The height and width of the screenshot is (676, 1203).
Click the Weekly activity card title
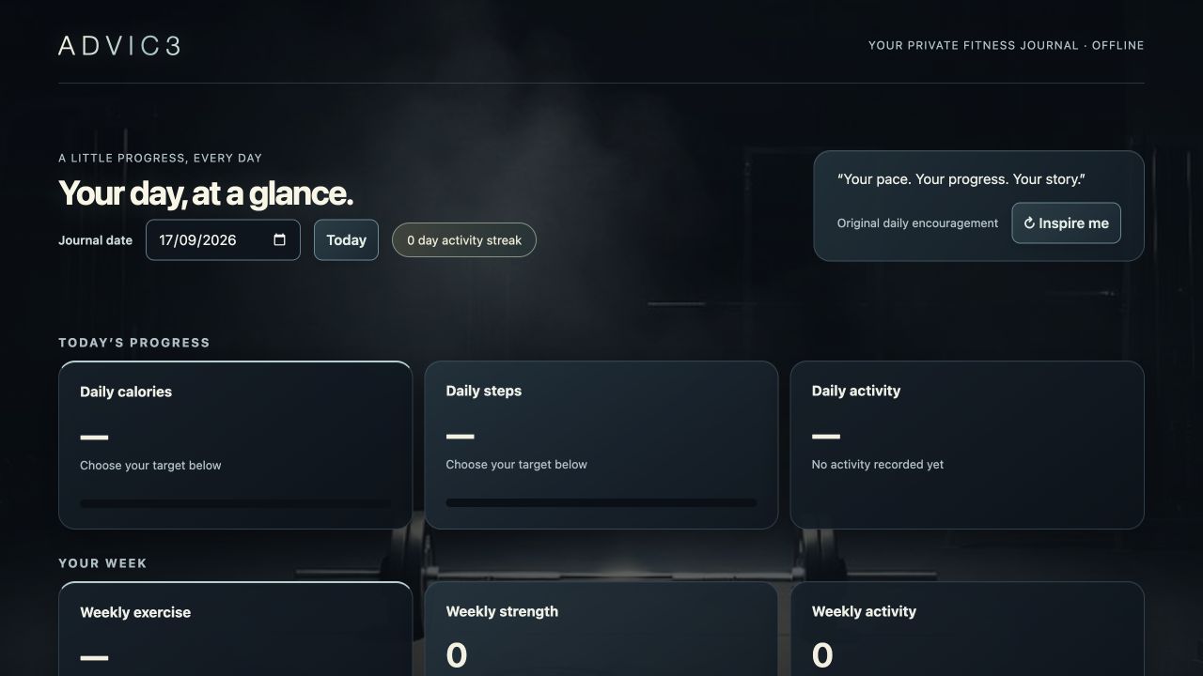coord(864,611)
